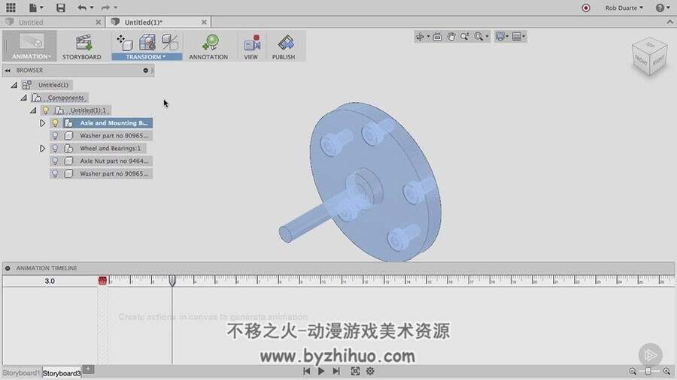Open the Rob Duarte account menu

tap(624, 8)
